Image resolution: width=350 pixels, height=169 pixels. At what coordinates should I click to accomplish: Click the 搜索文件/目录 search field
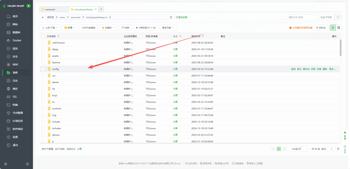tap(301, 17)
